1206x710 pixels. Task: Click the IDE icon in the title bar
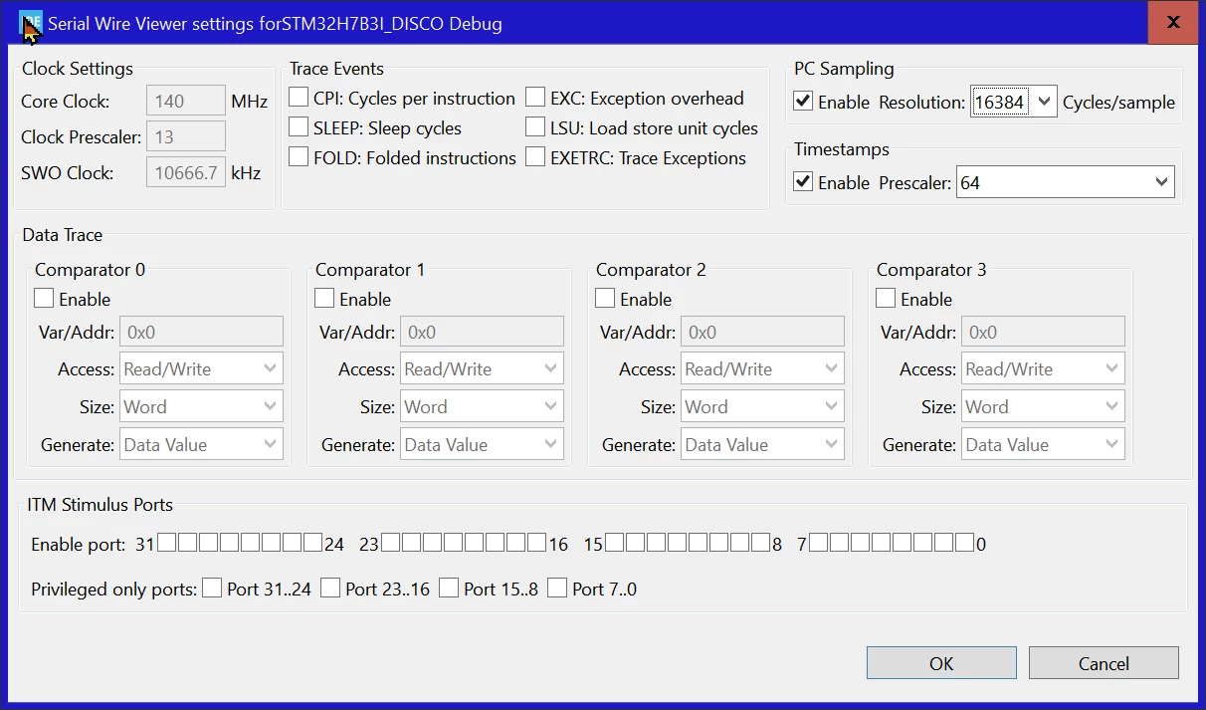click(32, 23)
